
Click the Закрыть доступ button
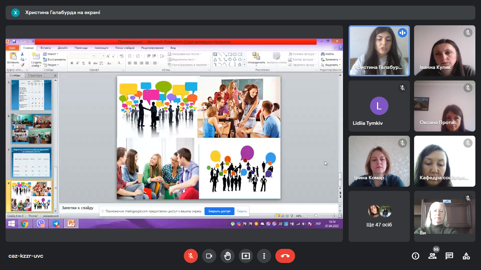[x=219, y=211]
